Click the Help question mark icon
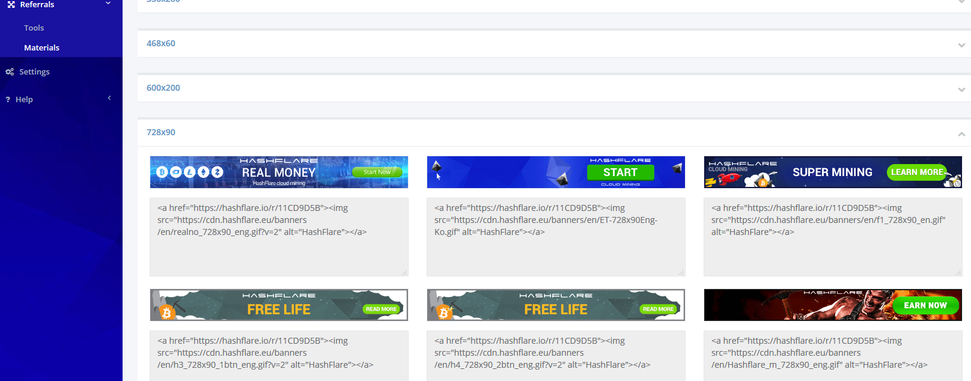The image size is (971, 381). point(8,100)
